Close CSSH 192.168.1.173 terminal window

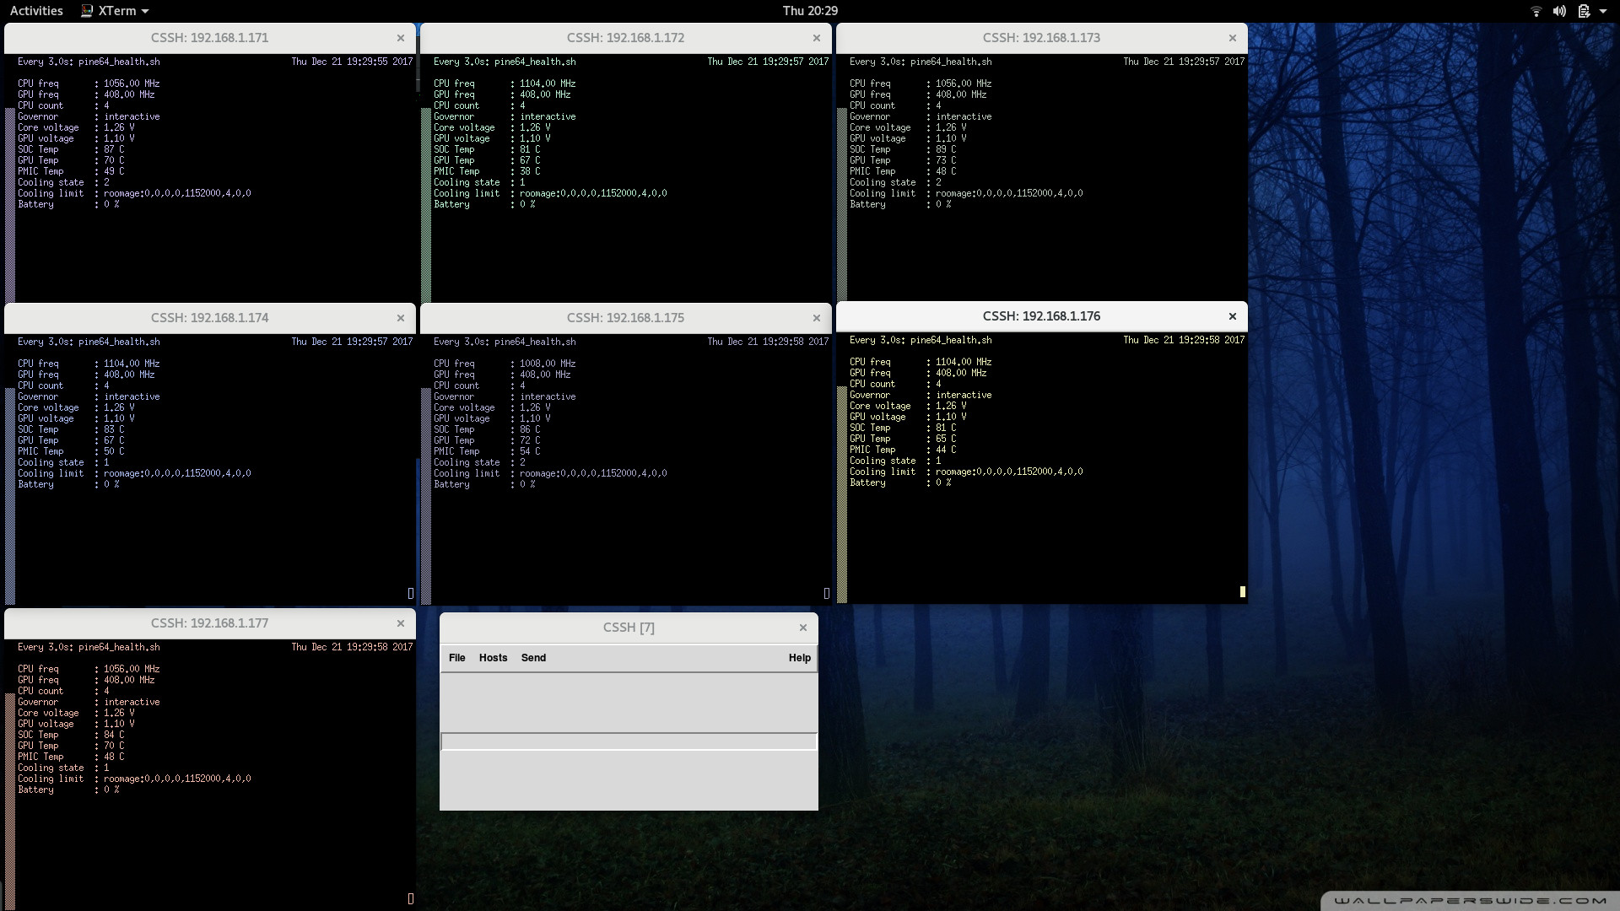pos(1233,38)
